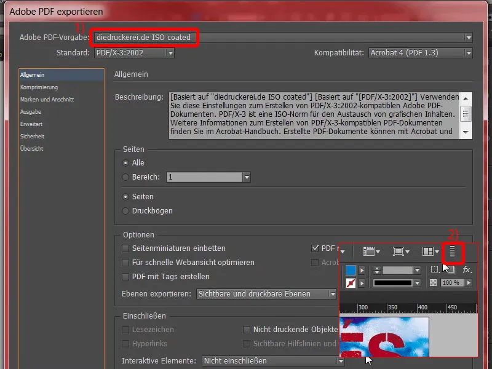
Task: Click the black stroke style preview bar
Action: (392, 283)
